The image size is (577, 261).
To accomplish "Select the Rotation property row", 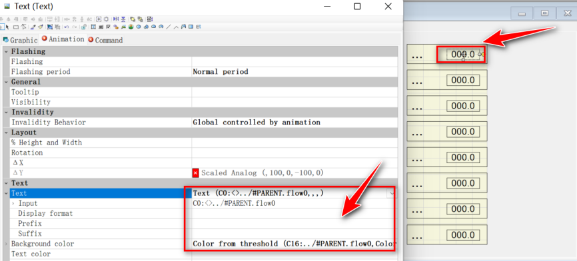I will pyautogui.click(x=101, y=152).
